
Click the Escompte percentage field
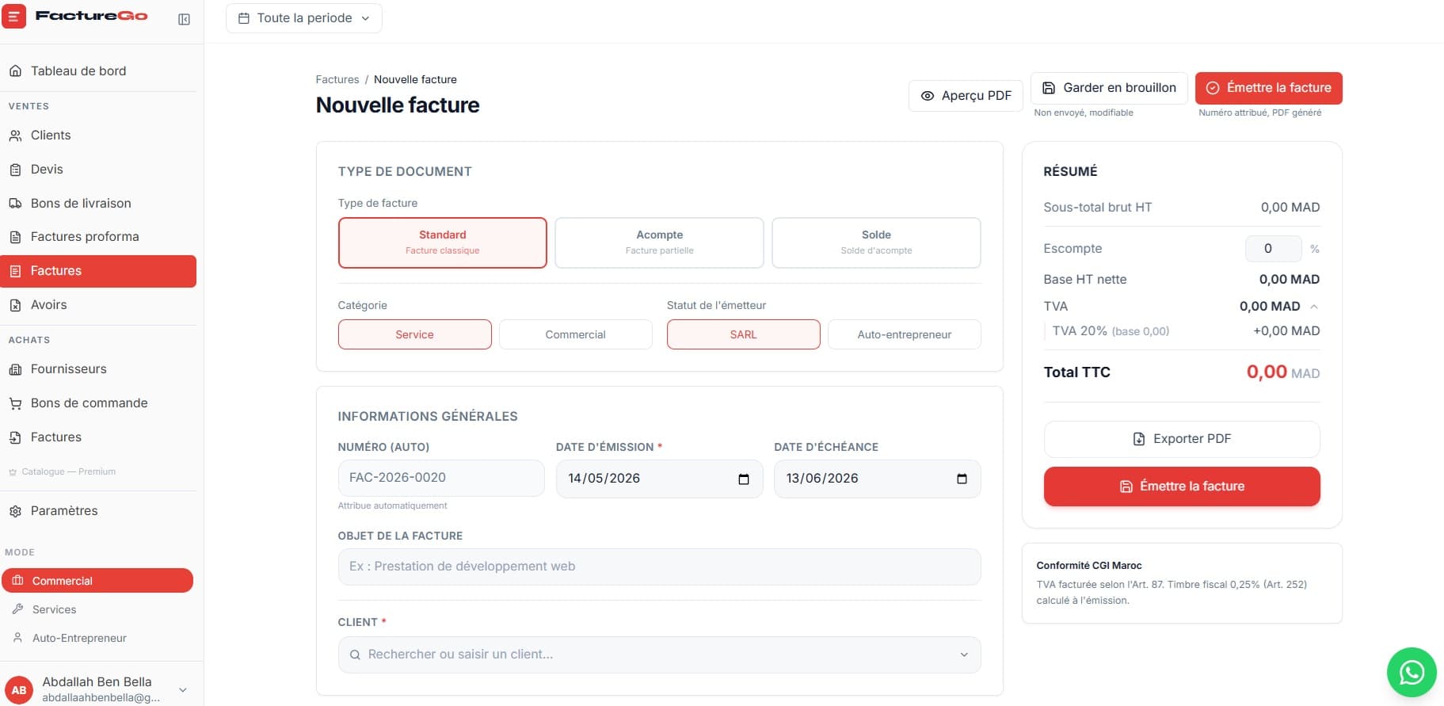(1273, 249)
